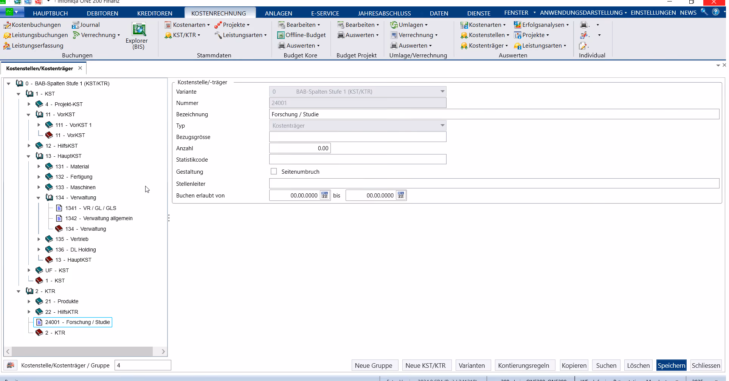
Task: Open KST/KTR dropdown in Stammdaten
Action: point(182,35)
